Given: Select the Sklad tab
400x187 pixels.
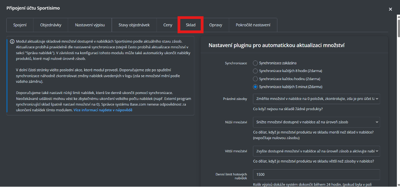Looking at the screenshot, I should (x=190, y=25).
